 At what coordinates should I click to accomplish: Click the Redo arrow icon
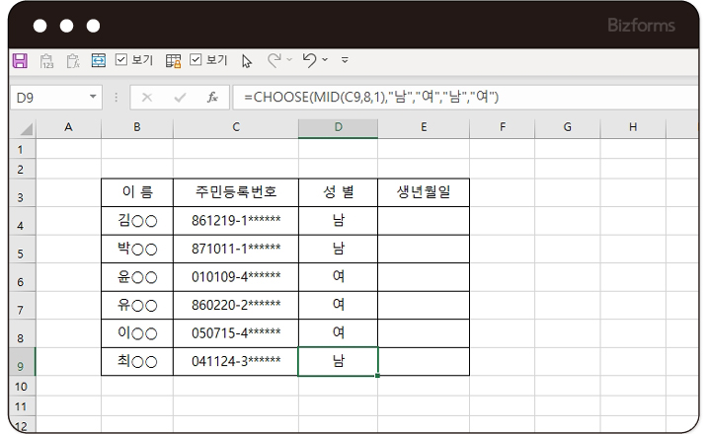click(x=275, y=60)
